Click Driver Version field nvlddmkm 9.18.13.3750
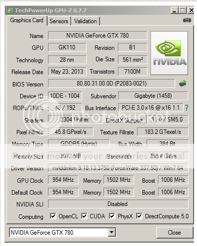 click(118, 168)
